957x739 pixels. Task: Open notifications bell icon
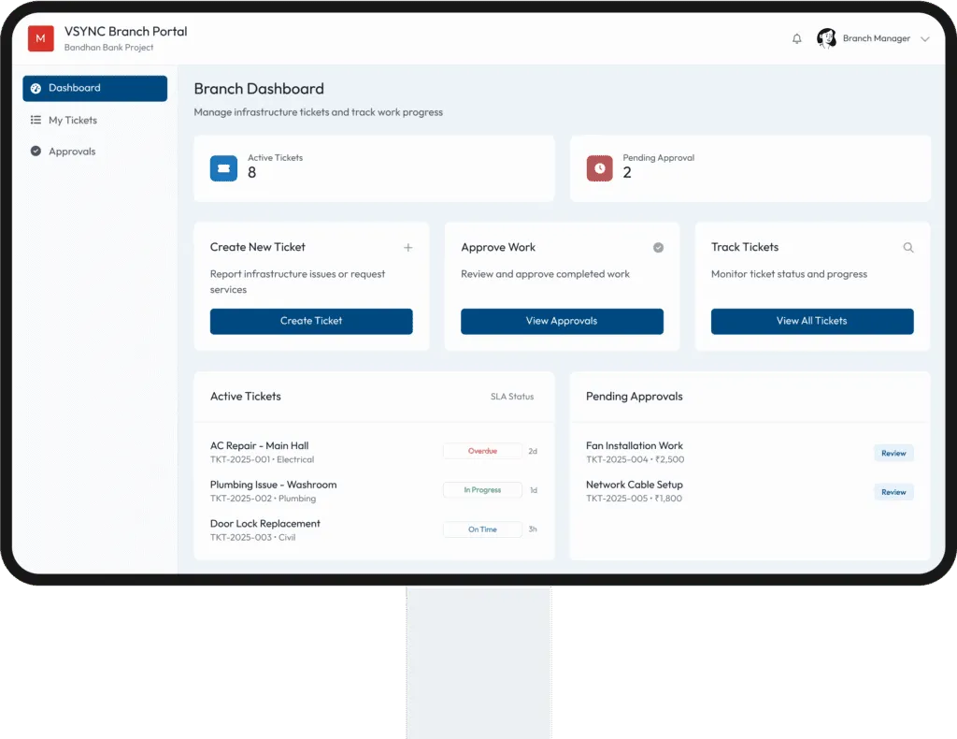click(797, 39)
